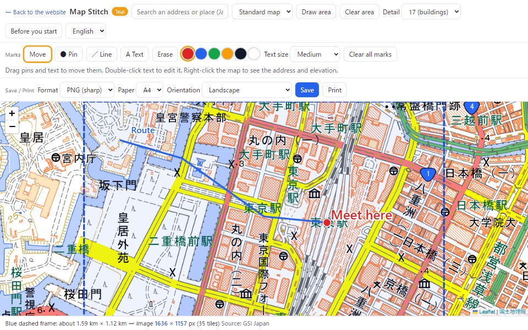Click the 皇宮警察本部 map label

coord(191,118)
